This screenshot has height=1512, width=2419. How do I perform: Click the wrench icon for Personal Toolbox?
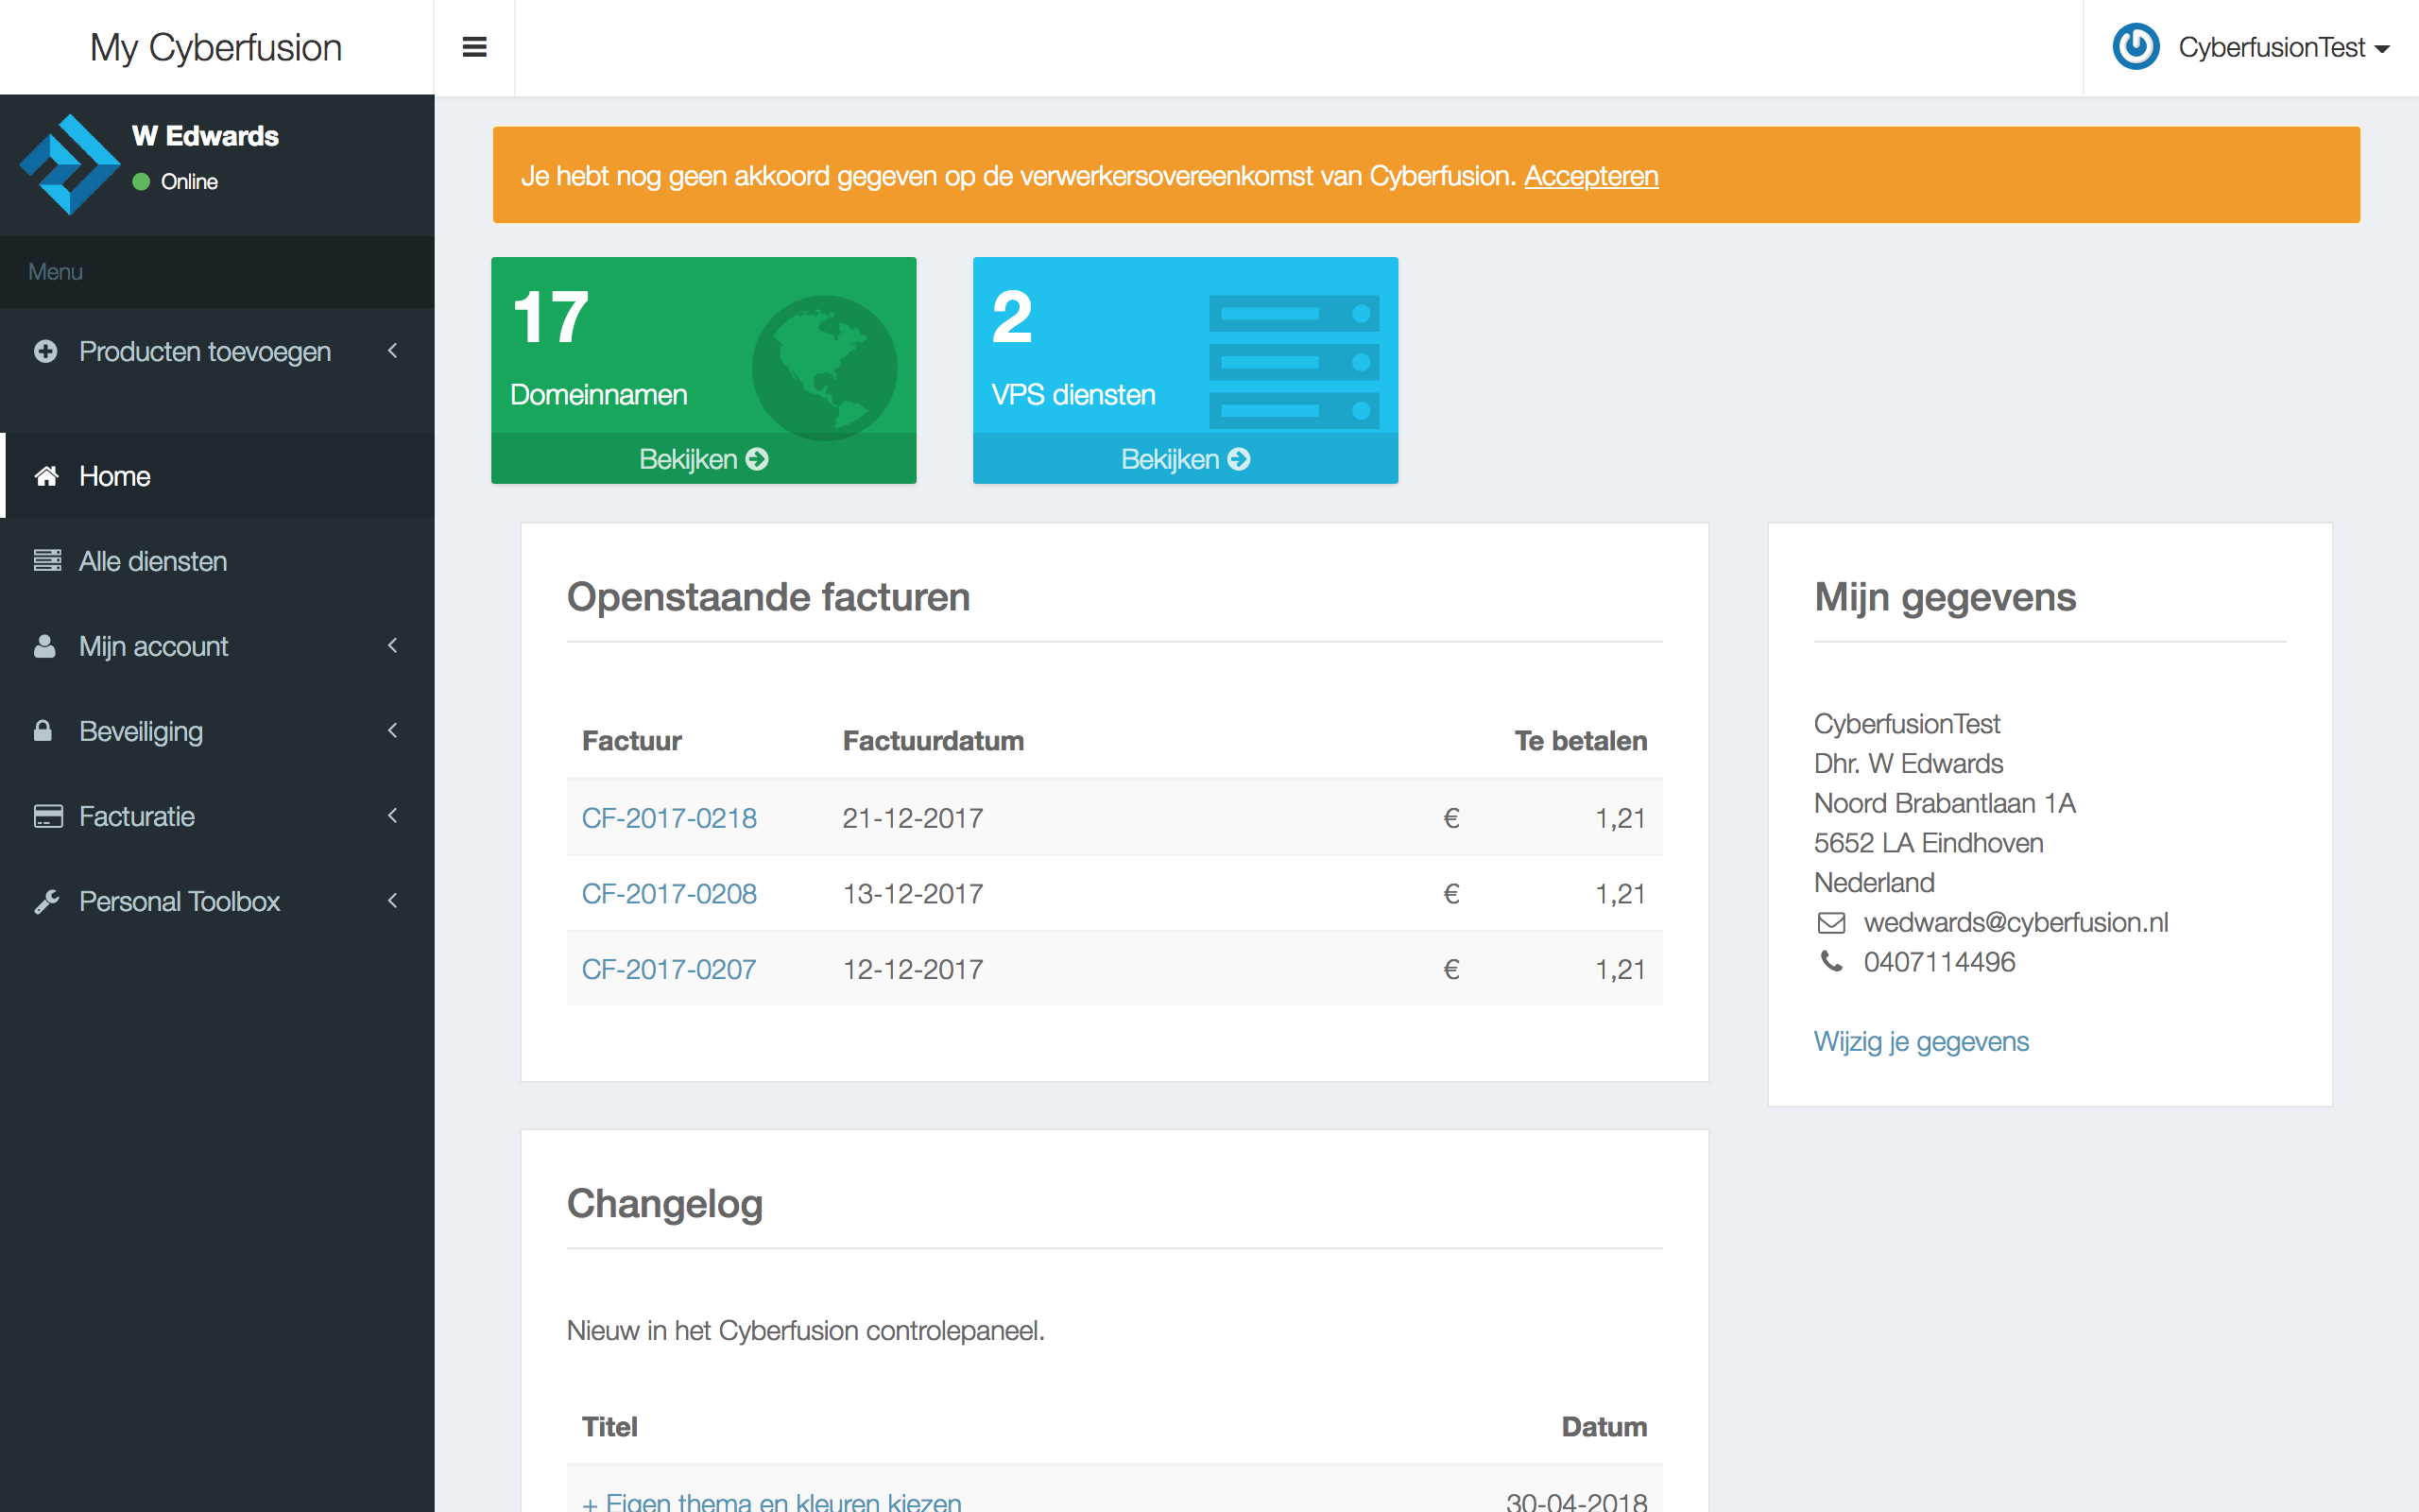pyautogui.click(x=46, y=901)
